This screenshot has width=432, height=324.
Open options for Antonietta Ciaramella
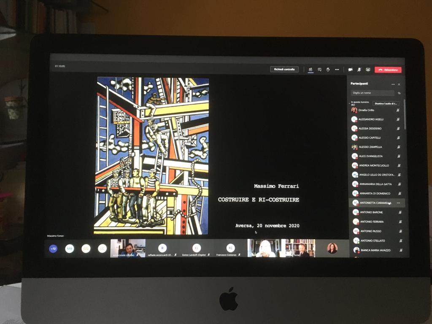point(398,203)
